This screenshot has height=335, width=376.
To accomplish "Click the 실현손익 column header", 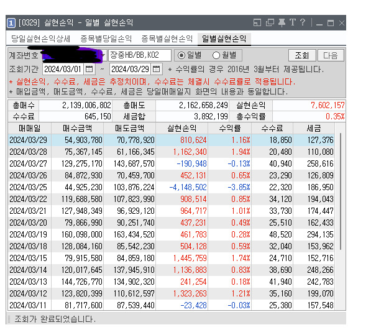I will click(181, 128).
